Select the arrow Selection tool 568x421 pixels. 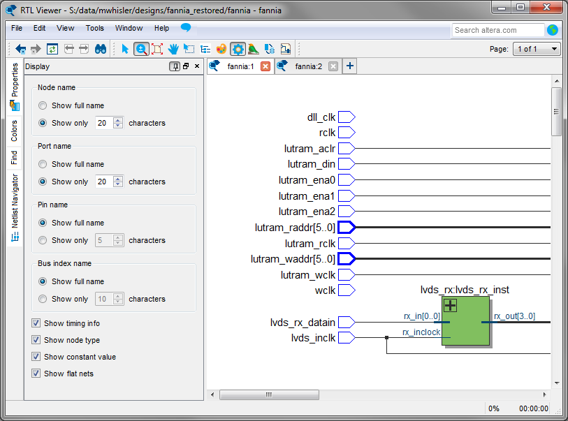coord(125,49)
